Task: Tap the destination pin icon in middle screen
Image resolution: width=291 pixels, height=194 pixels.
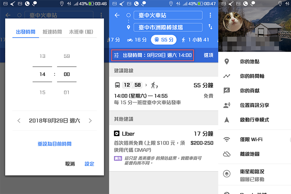Action: tap(128, 27)
